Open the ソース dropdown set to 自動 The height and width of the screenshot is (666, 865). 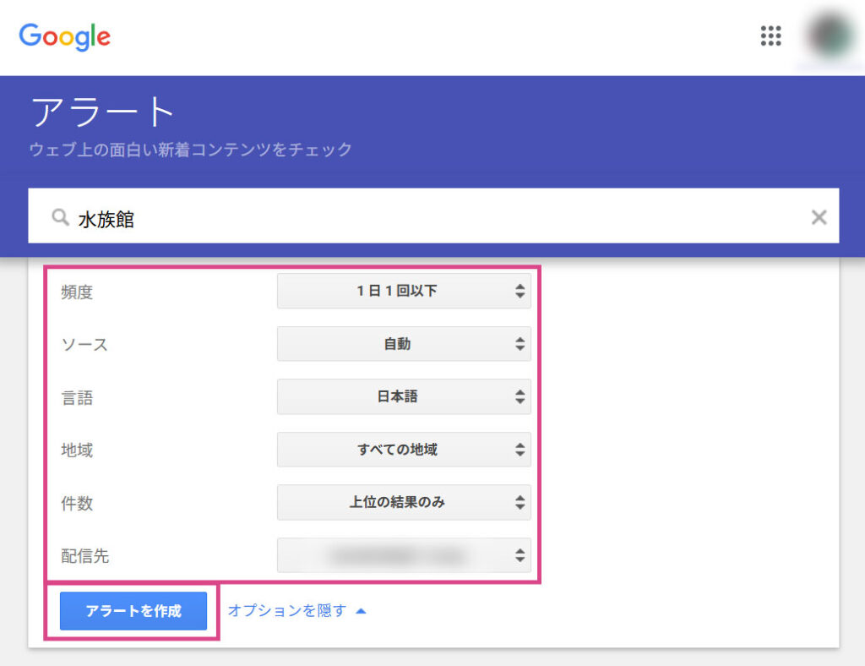point(404,344)
